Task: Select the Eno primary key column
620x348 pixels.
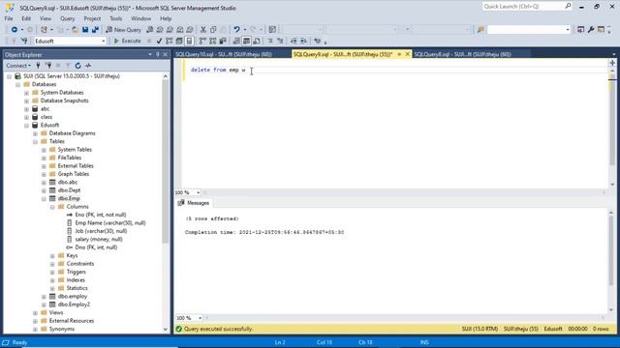Action: [x=101, y=215]
